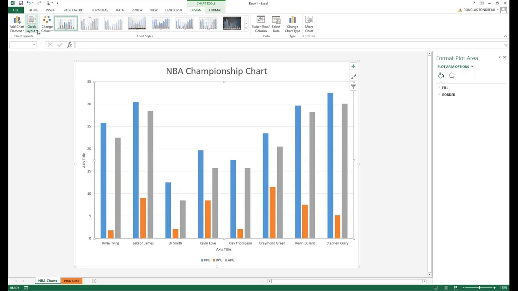Switch to the PAGE LAYOUT tab
The height and width of the screenshot is (291, 518).
coord(74,10)
